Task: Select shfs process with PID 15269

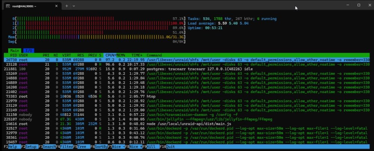Action: 187,73
